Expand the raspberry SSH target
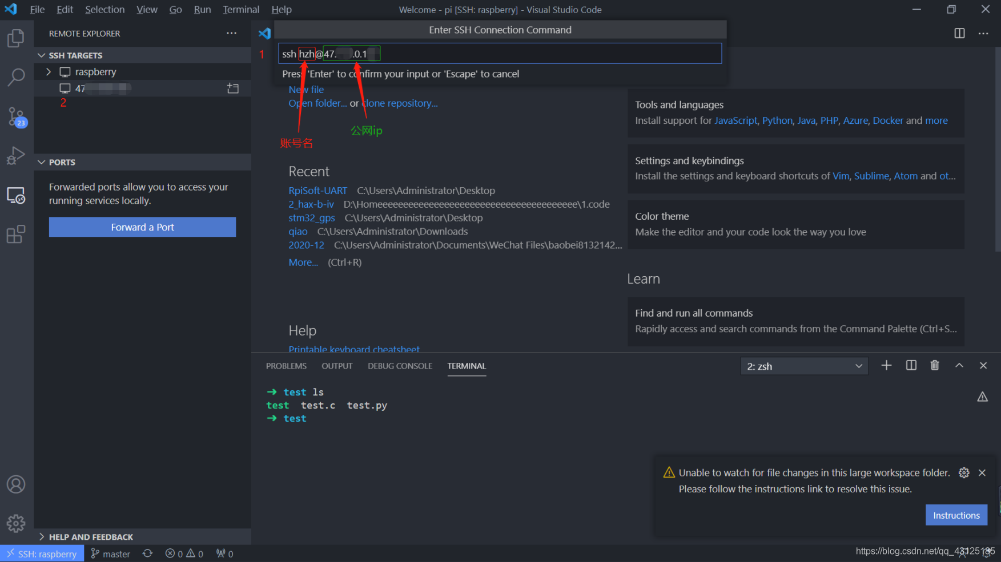Screen dimensions: 1001x562 (49, 72)
